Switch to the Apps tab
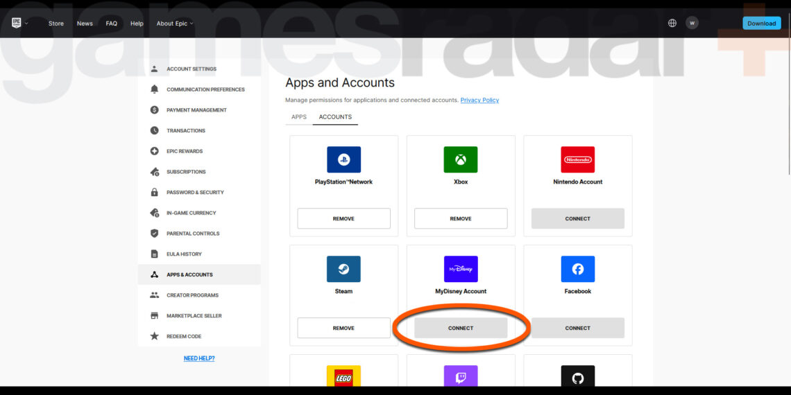This screenshot has width=791, height=395. pos(299,117)
